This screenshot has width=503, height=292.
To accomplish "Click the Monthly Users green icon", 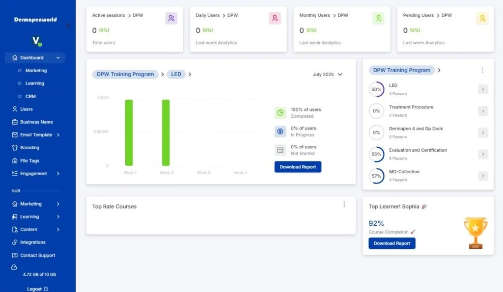I will pyautogui.click(x=378, y=18).
